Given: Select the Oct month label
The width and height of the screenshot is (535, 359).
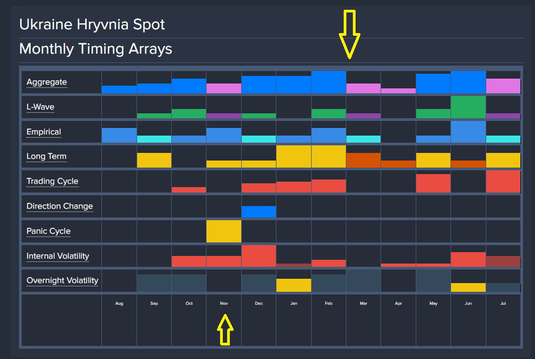Looking at the screenshot, I should coord(189,303).
